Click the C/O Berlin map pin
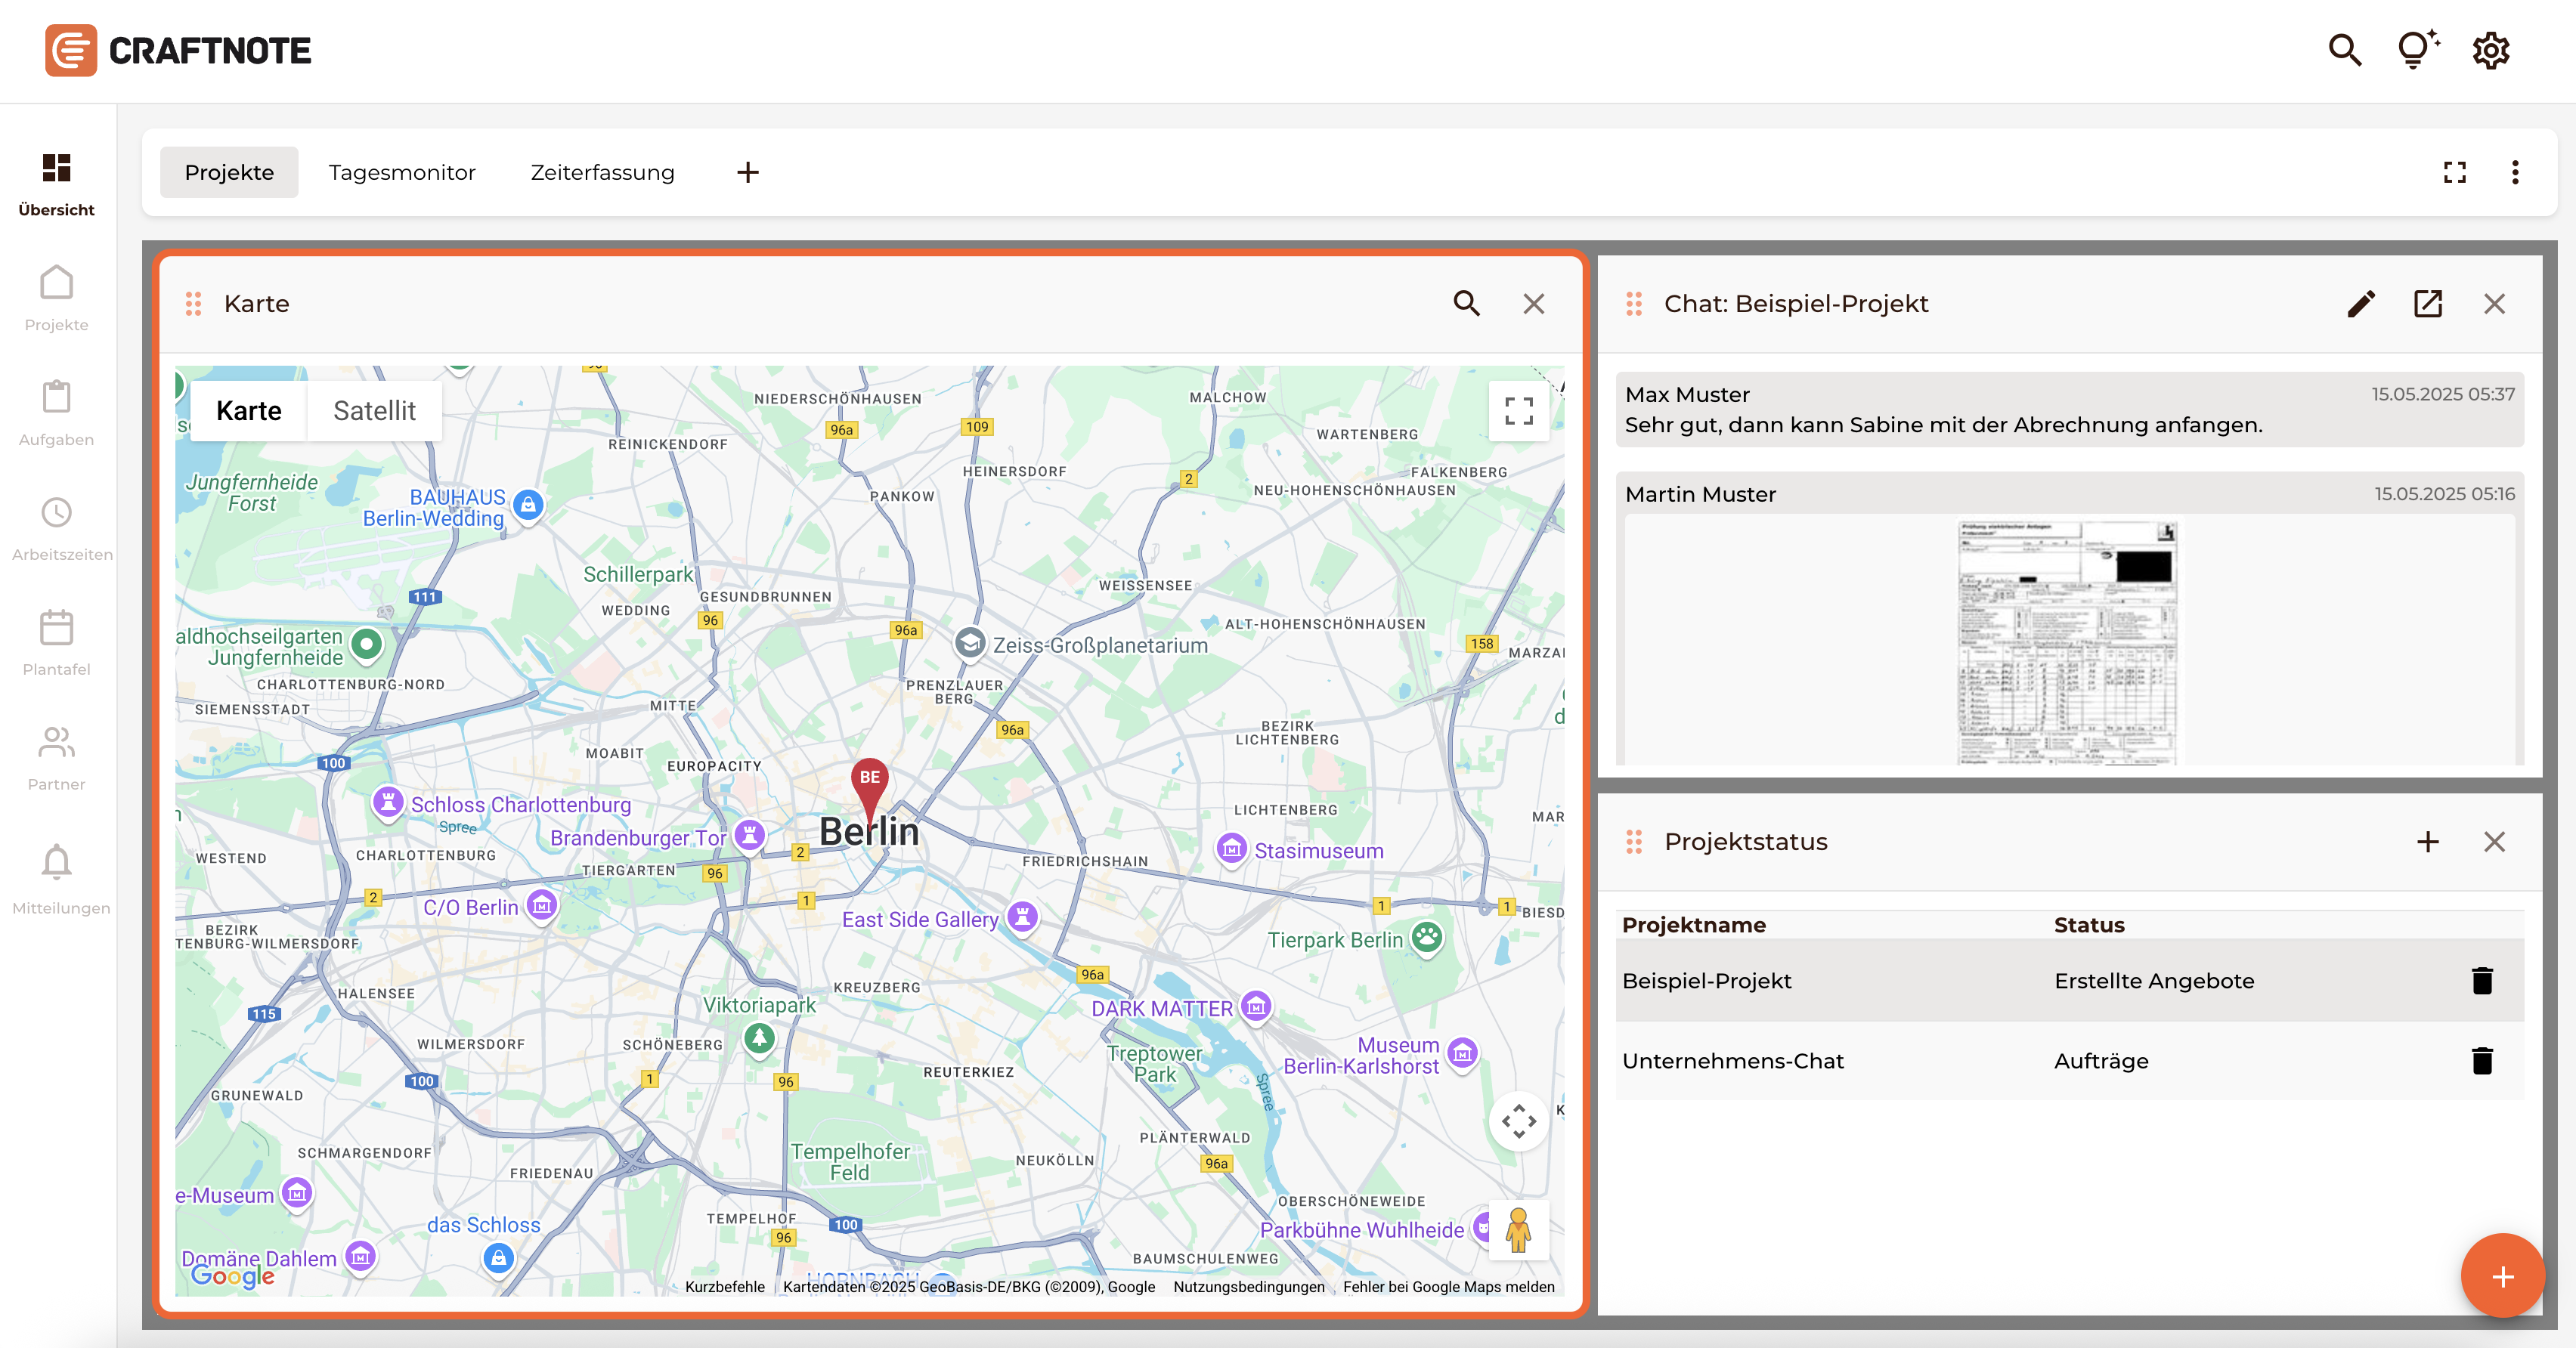This screenshot has width=2576, height=1348. coord(542,906)
